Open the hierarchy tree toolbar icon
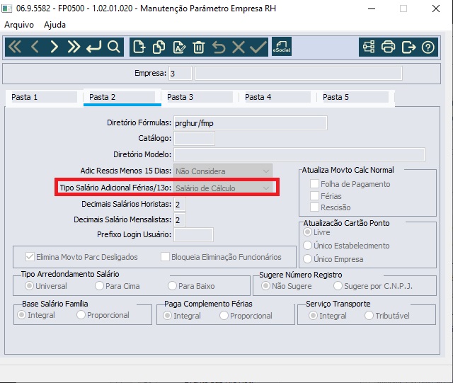 (x=369, y=47)
